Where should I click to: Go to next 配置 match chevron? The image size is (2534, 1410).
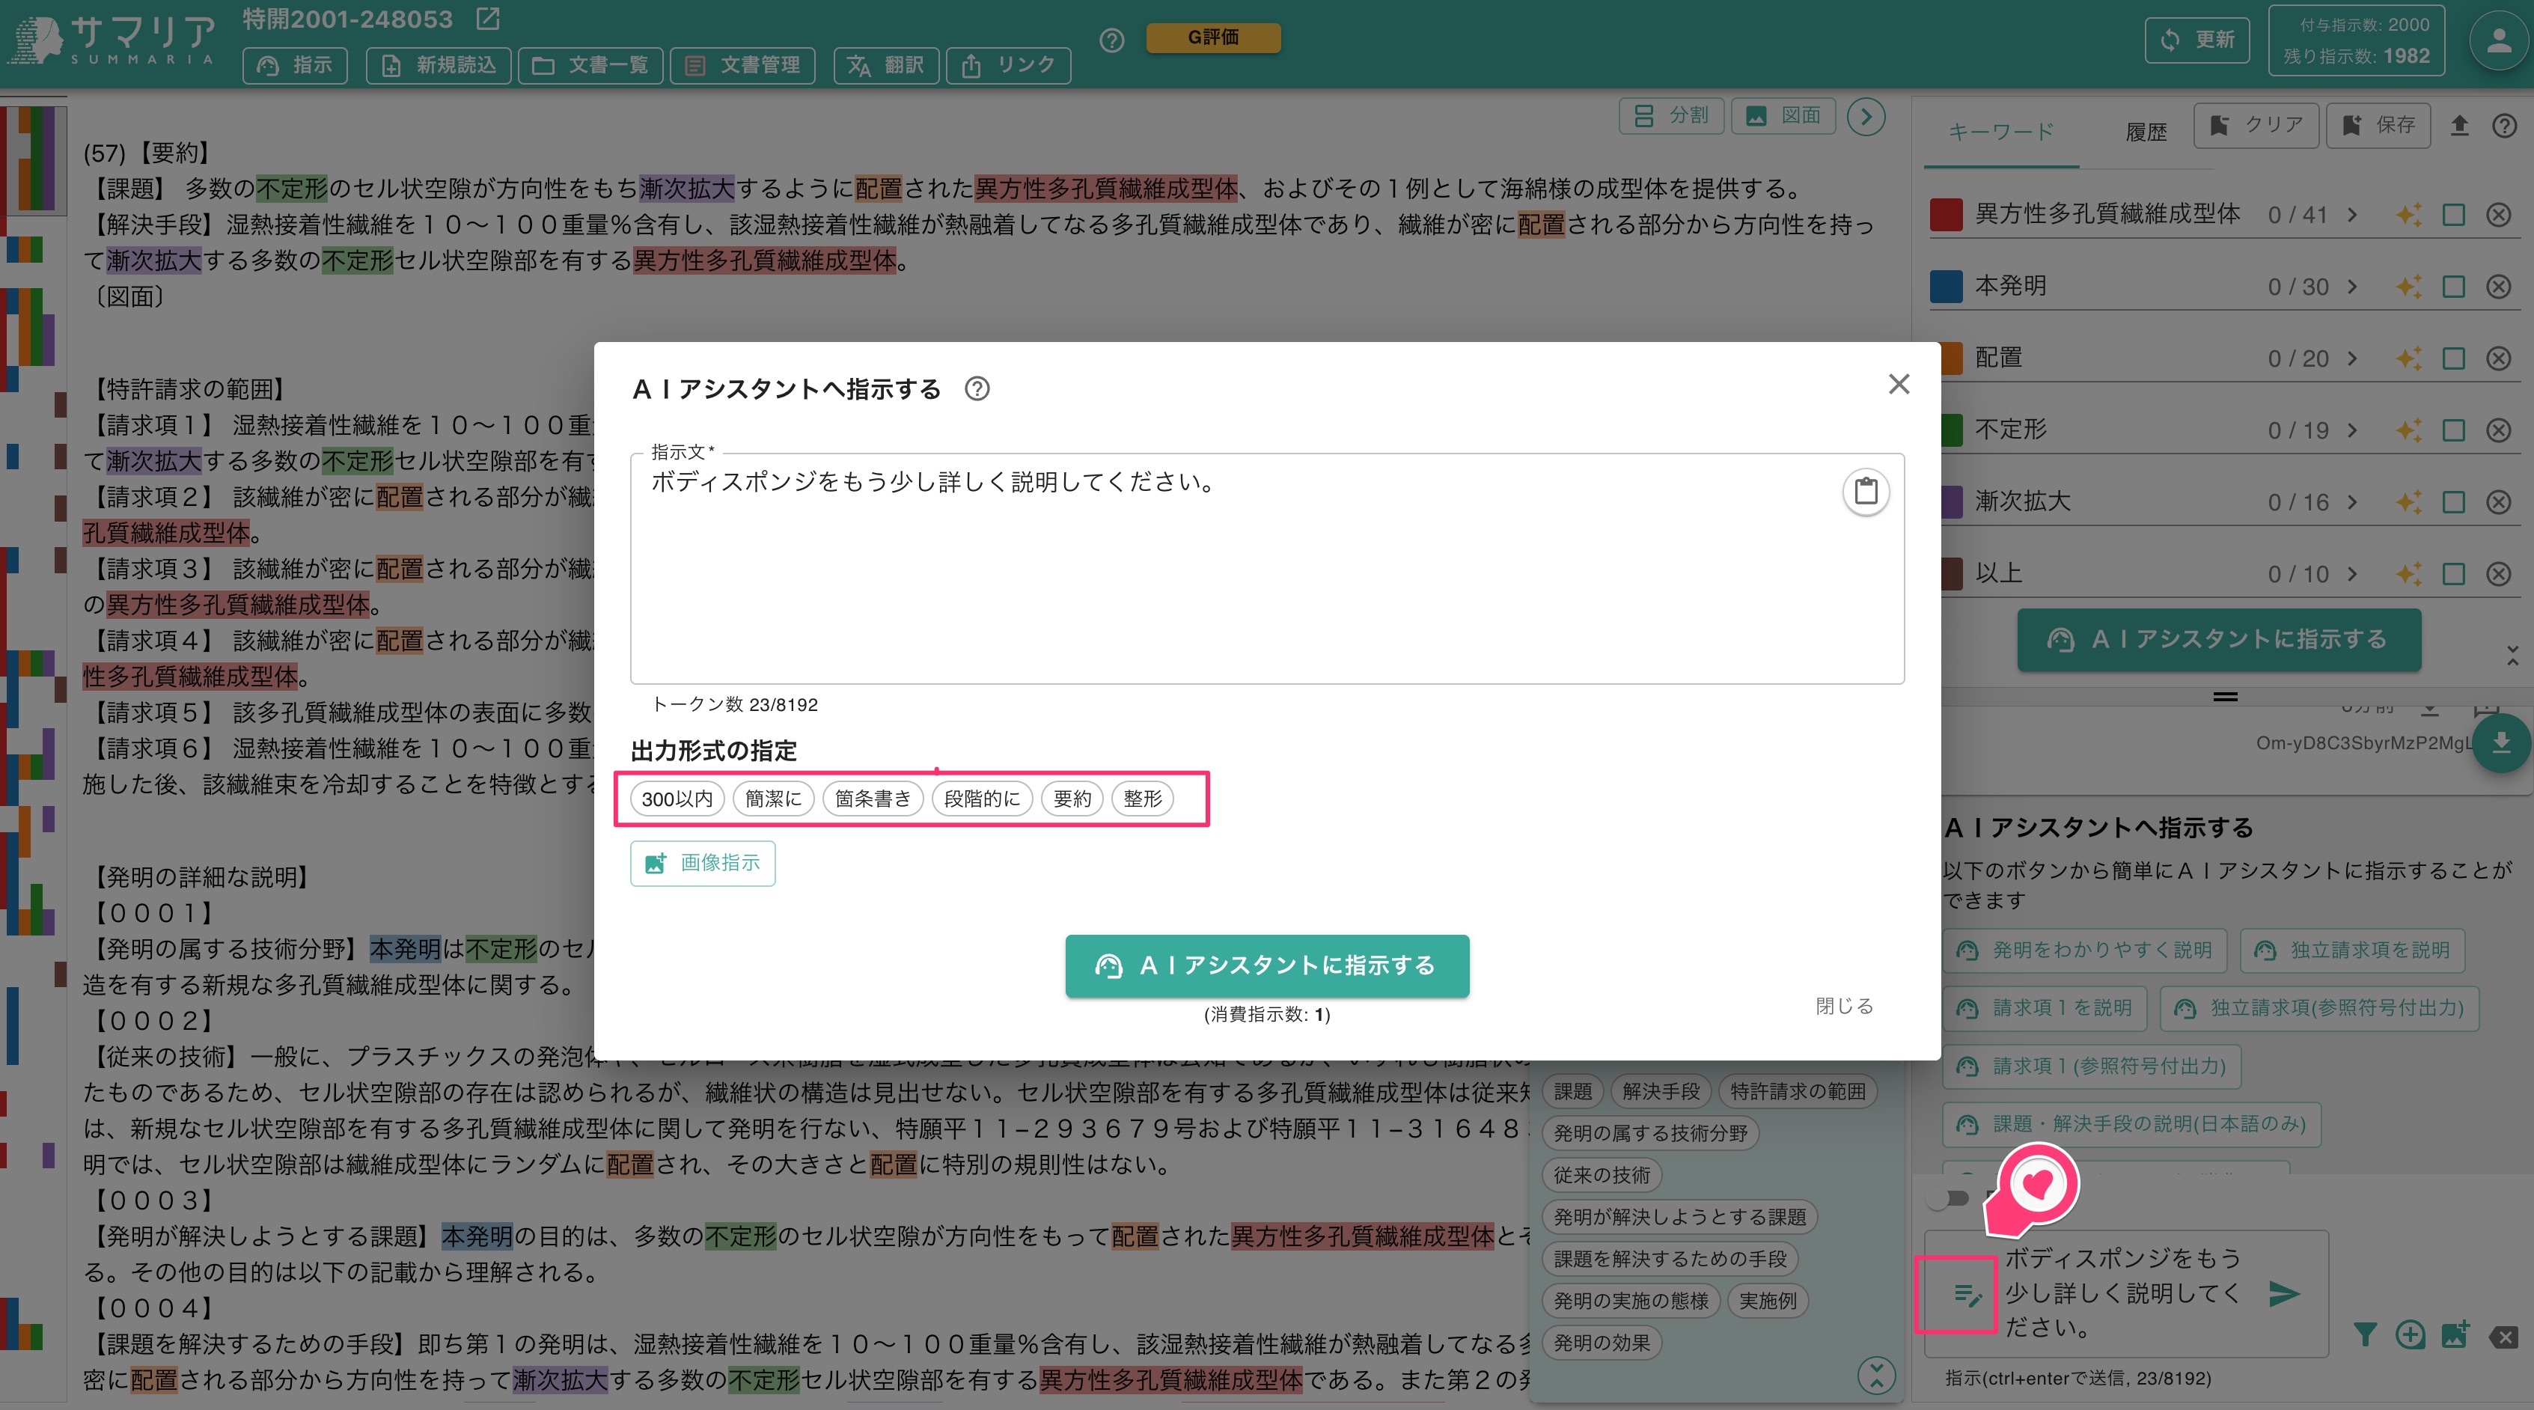pyautogui.click(x=2352, y=358)
